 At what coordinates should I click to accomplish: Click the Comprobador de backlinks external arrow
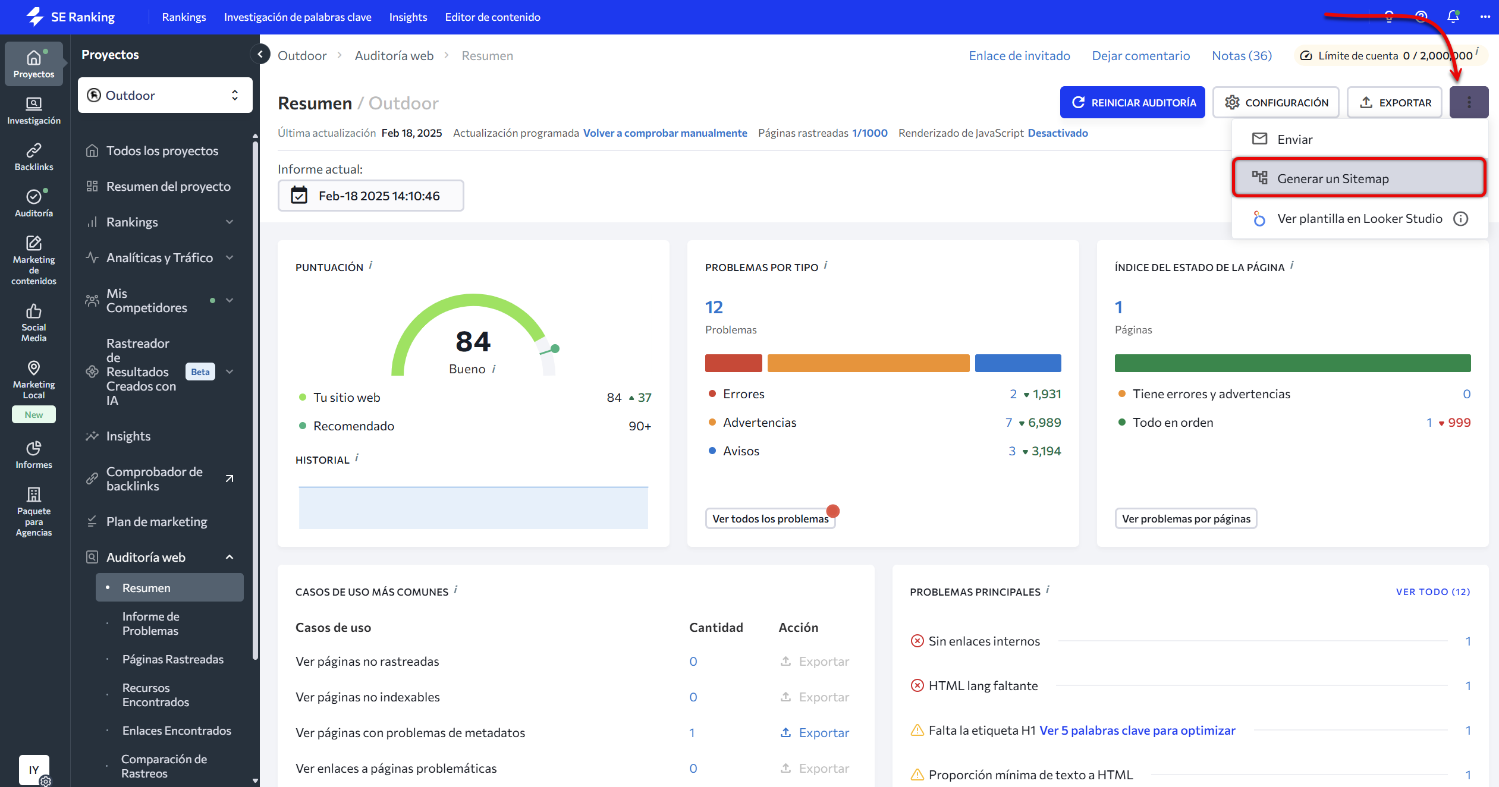(x=230, y=479)
